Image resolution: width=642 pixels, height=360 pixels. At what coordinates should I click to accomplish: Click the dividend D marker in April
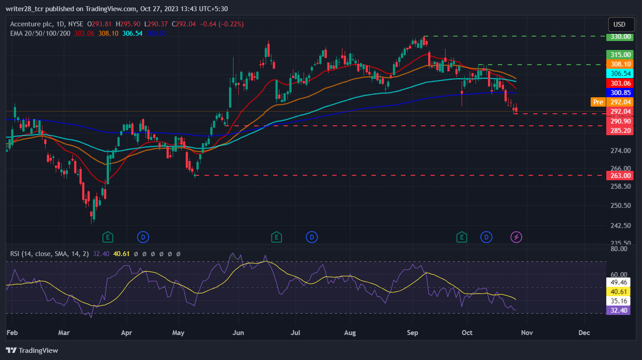143,236
